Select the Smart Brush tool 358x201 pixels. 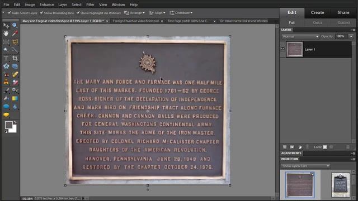point(15,90)
